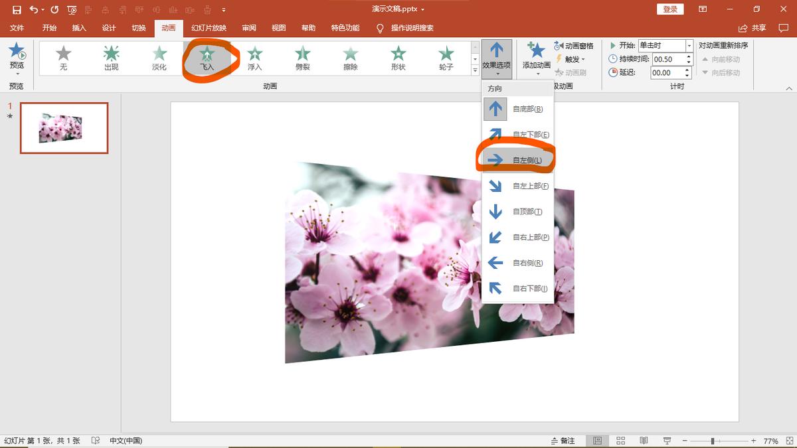Select the 出现 (Appear) animation effect
Screen dimensions: 797x448
click(111, 58)
